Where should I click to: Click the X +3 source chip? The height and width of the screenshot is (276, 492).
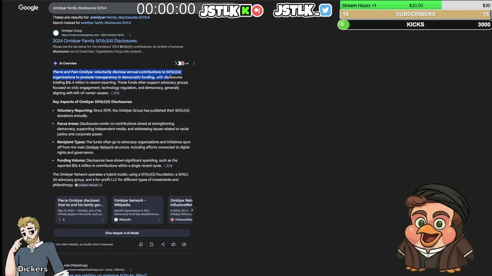click(x=115, y=93)
